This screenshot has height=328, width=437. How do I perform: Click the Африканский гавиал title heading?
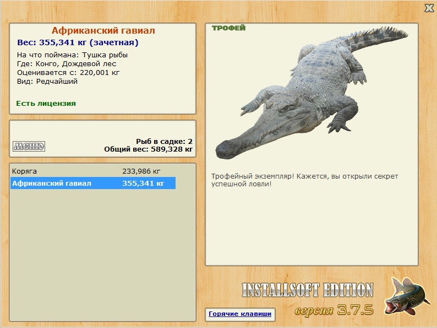tap(103, 30)
